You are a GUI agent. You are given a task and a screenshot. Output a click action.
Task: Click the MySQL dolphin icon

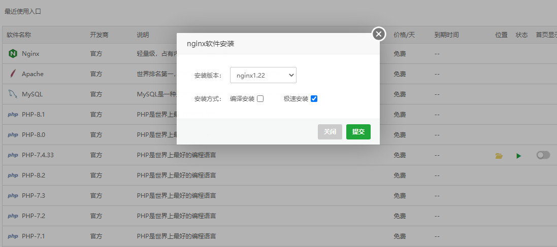(13, 94)
